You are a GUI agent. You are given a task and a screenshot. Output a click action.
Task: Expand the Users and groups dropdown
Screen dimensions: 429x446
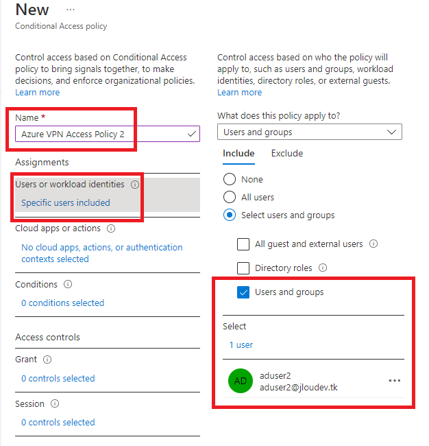pyautogui.click(x=310, y=132)
